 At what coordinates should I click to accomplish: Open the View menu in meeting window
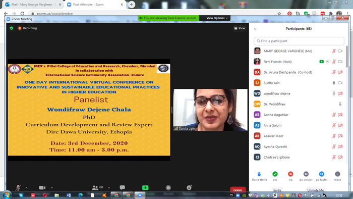point(240,28)
